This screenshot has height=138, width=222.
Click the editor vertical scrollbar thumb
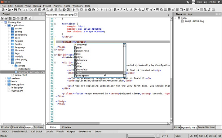[171, 98]
